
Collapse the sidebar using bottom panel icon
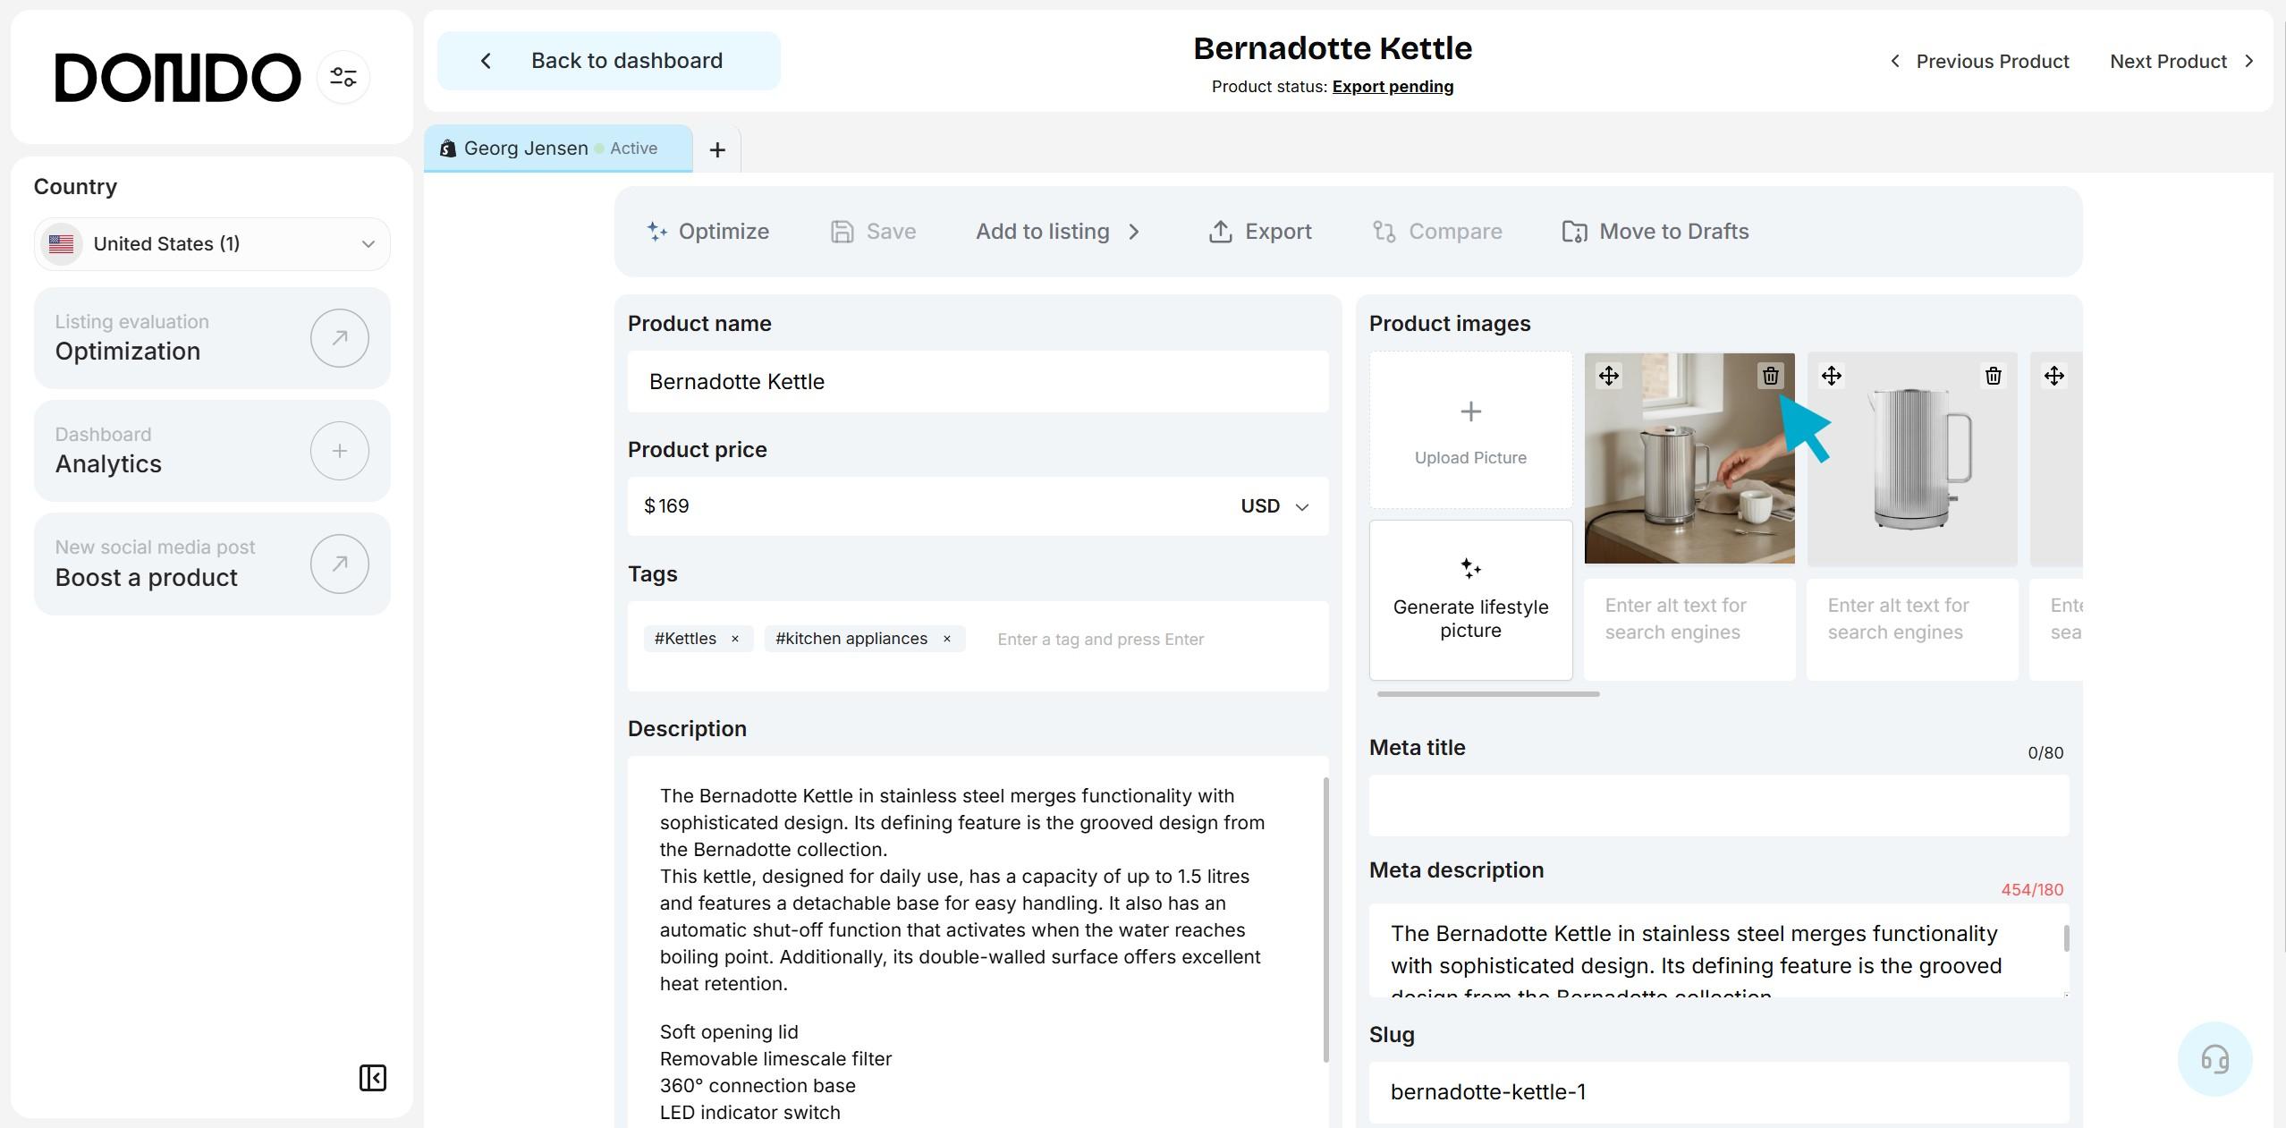(x=372, y=1078)
